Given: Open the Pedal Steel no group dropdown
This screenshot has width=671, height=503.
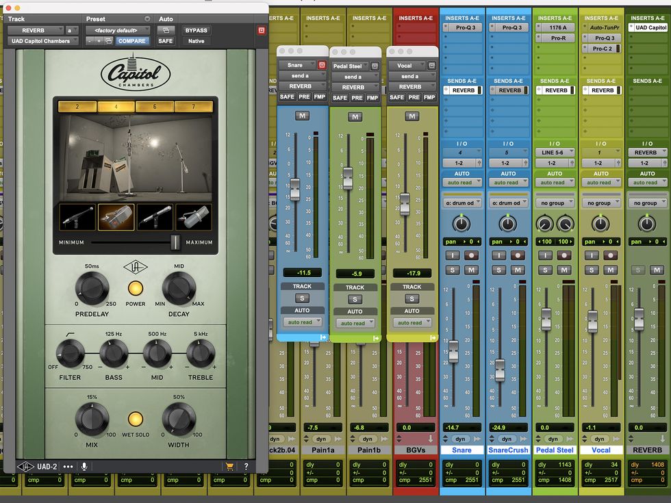Looking at the screenshot, I should [x=555, y=203].
